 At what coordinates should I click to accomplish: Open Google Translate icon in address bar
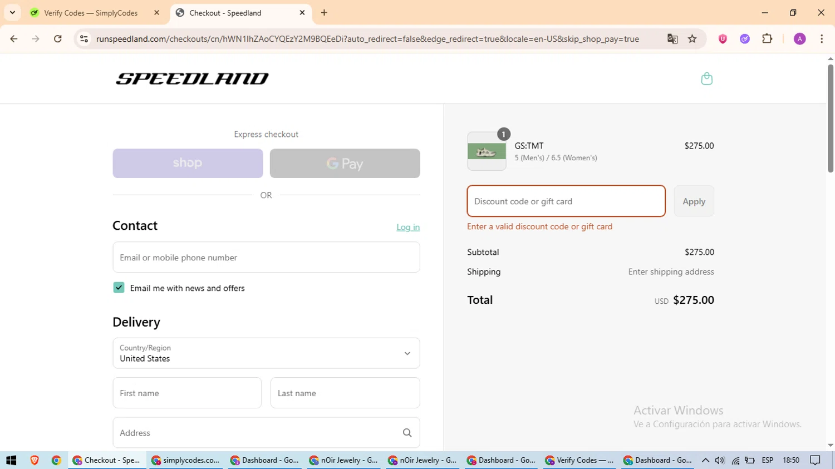click(x=672, y=39)
